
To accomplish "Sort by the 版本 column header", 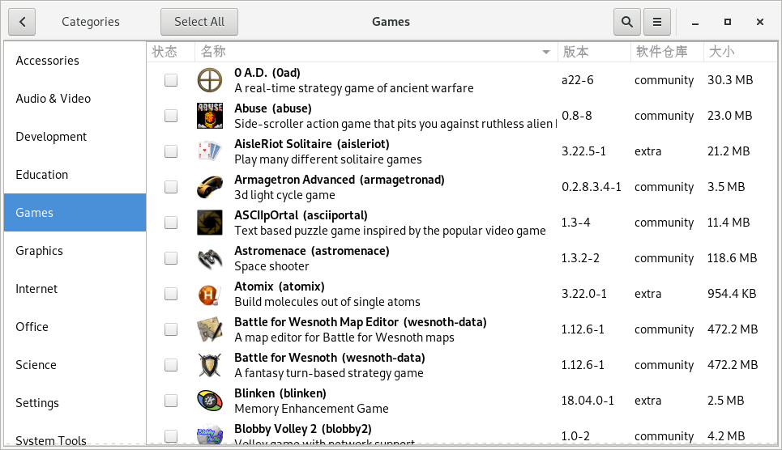I will click(576, 52).
